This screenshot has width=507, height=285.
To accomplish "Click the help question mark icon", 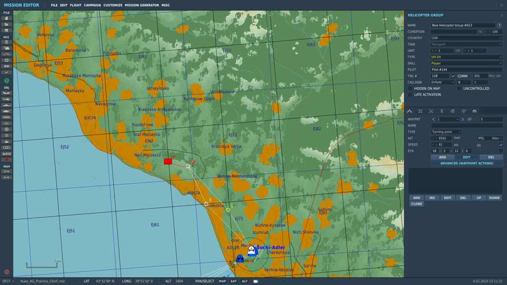I will click(499, 25).
